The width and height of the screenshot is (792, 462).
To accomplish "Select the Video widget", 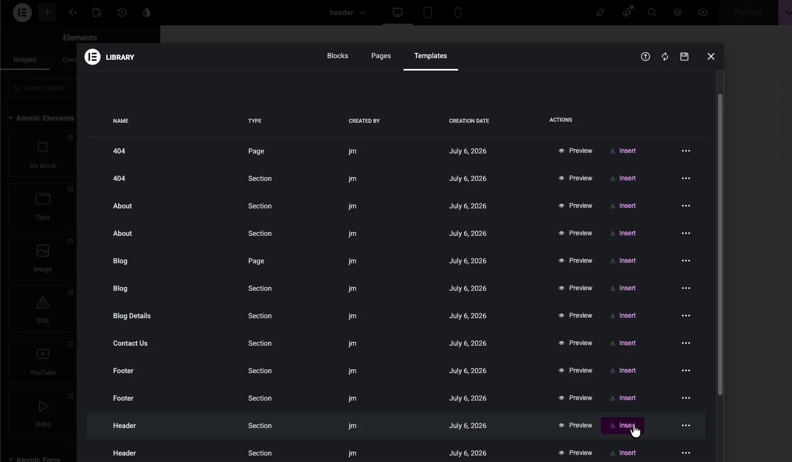I will 43,412.
